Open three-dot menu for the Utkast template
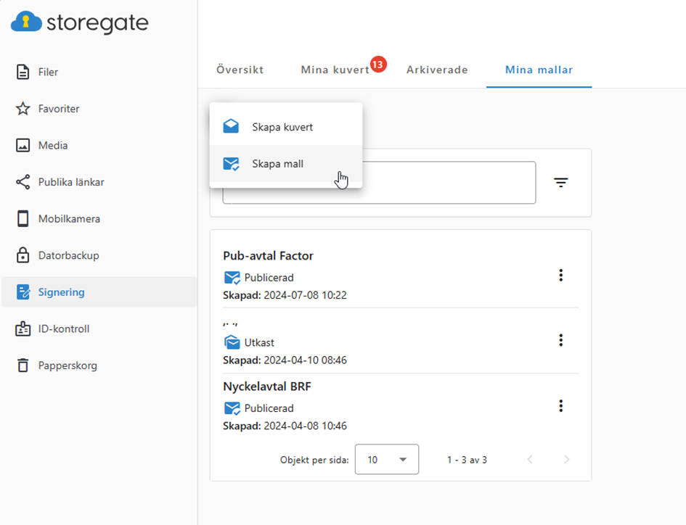Image resolution: width=686 pixels, height=525 pixels. pyautogui.click(x=560, y=340)
